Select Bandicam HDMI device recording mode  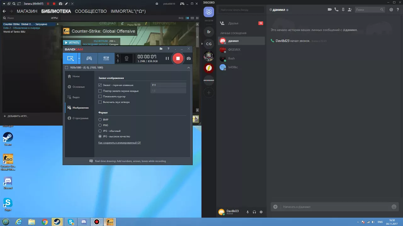click(106, 58)
